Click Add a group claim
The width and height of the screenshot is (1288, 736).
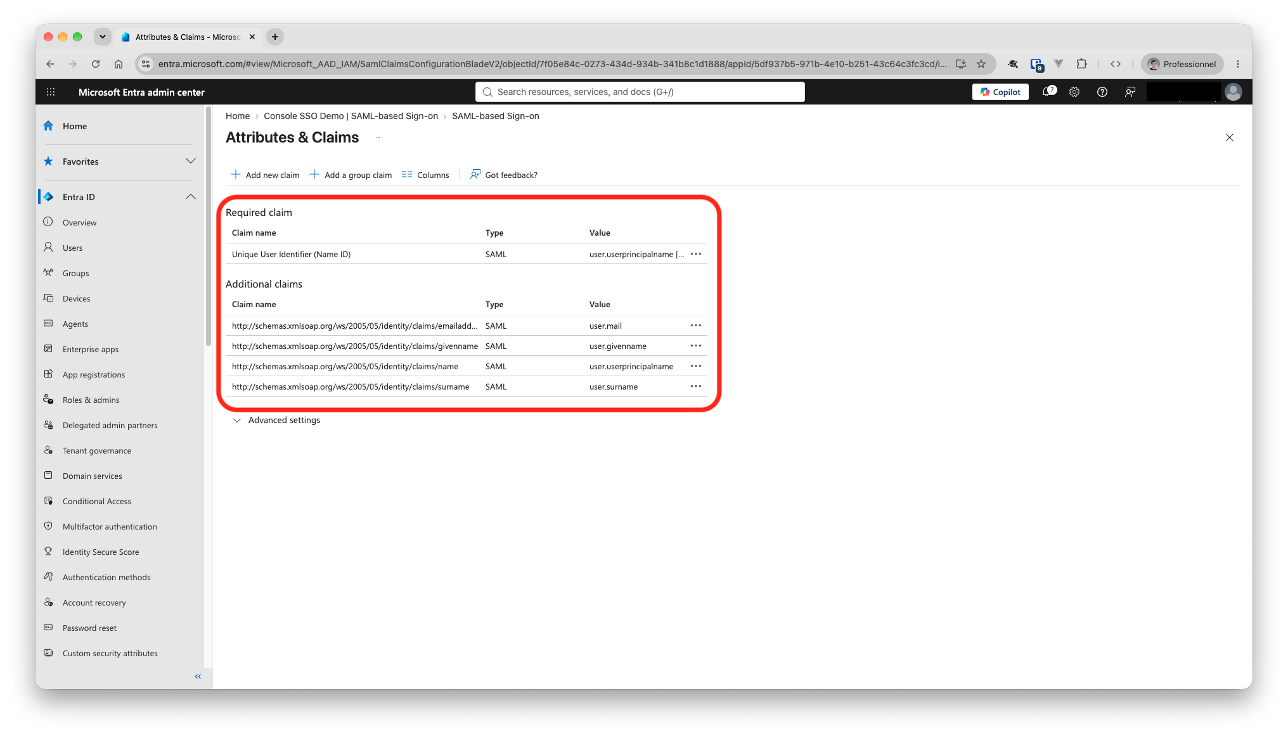pos(351,175)
